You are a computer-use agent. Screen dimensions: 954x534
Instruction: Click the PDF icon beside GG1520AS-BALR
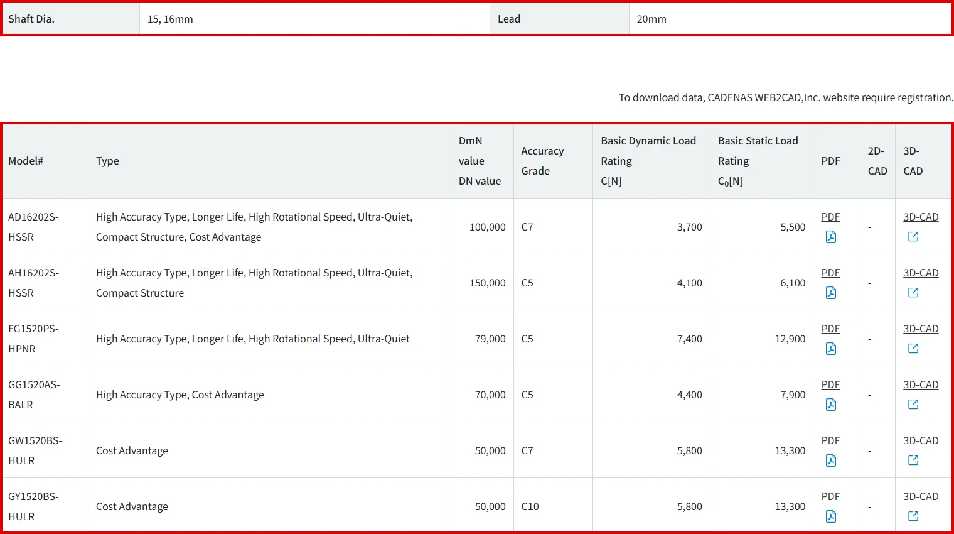[830, 405]
